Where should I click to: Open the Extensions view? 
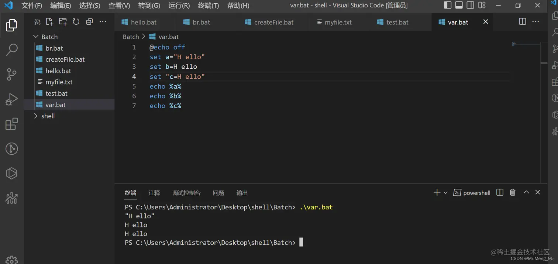[11, 124]
